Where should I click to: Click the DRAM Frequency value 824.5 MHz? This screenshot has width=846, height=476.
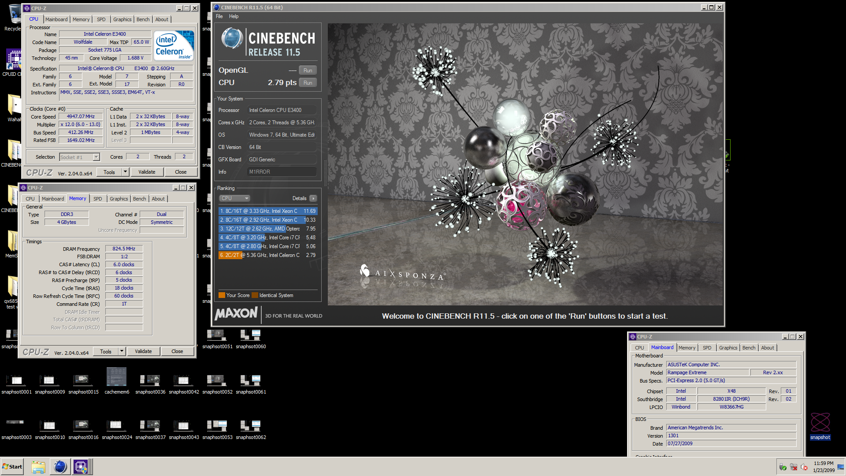pyautogui.click(x=124, y=249)
